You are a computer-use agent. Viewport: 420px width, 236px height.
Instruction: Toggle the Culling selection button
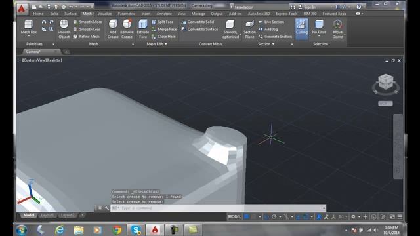[302, 29]
